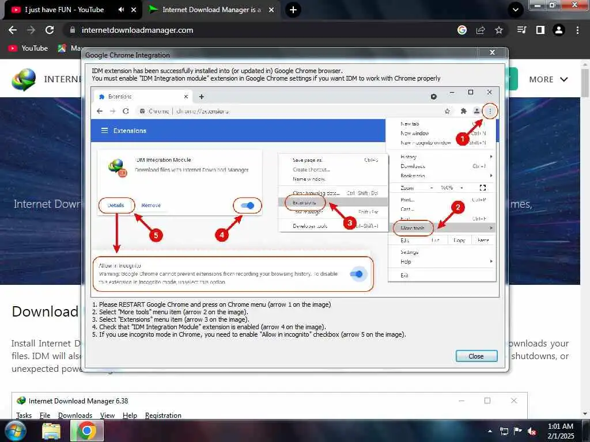Close the Google Chrome Integration dialog with X

(x=492, y=52)
